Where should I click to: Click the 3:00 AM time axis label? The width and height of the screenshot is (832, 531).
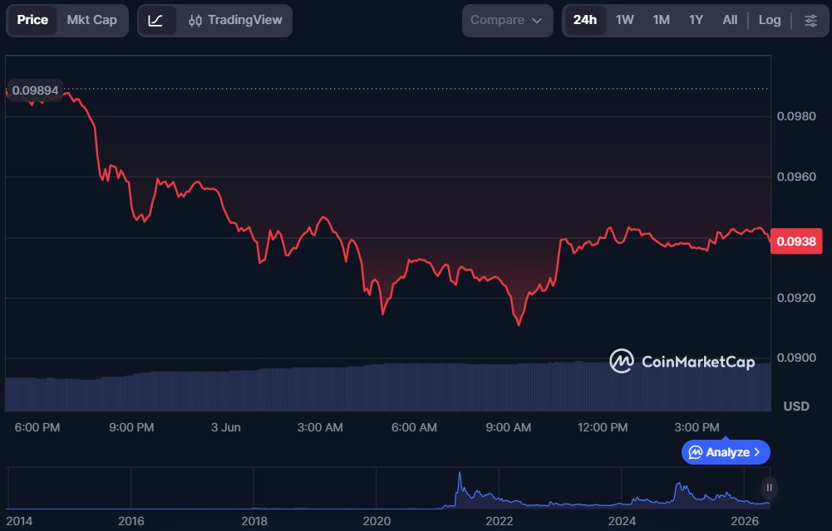(320, 428)
